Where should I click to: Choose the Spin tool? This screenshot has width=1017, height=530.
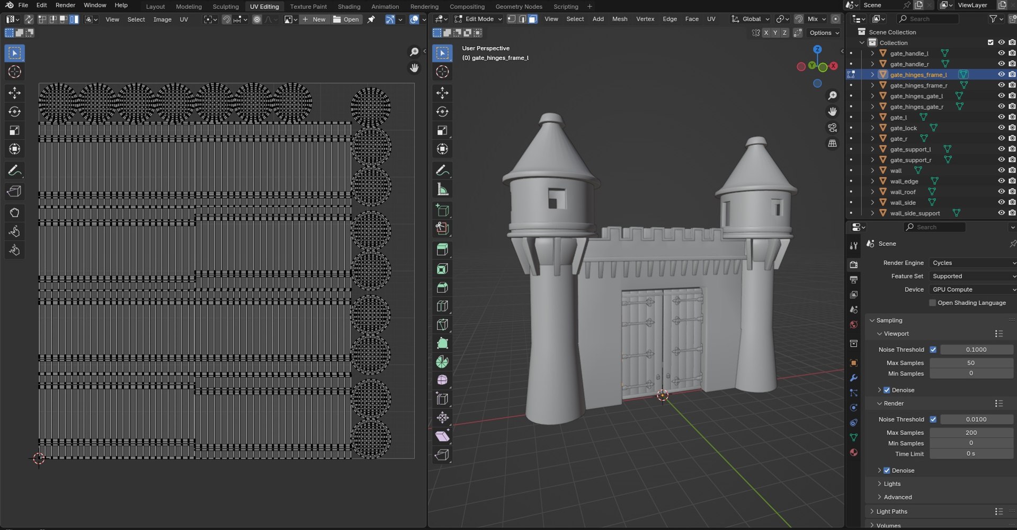tap(442, 362)
